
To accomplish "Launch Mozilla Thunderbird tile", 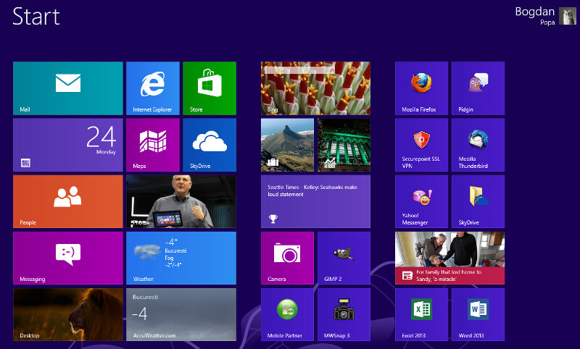I will (x=478, y=145).
